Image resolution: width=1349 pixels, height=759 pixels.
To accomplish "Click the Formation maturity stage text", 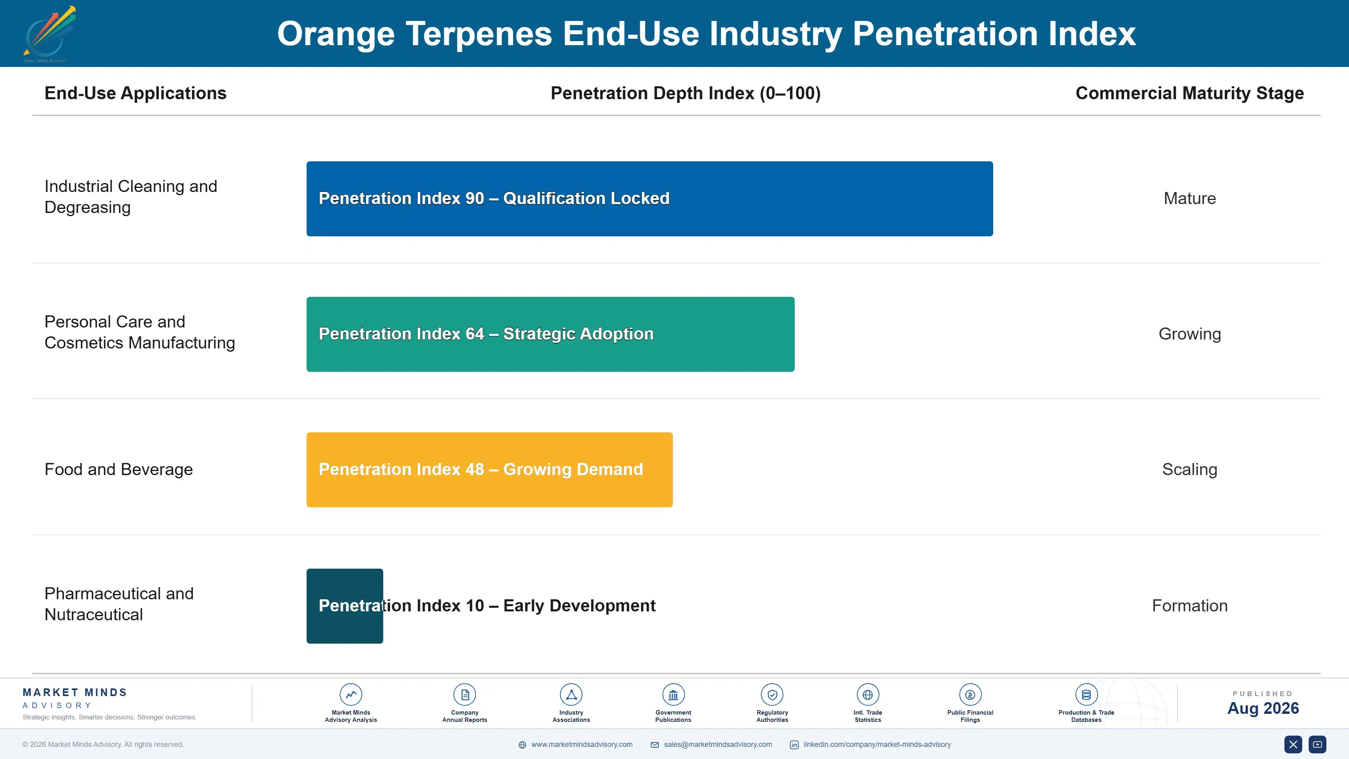I will coord(1190,606).
